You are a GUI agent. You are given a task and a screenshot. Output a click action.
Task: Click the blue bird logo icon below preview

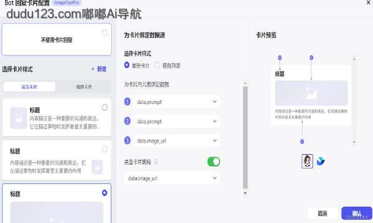pos(321,162)
